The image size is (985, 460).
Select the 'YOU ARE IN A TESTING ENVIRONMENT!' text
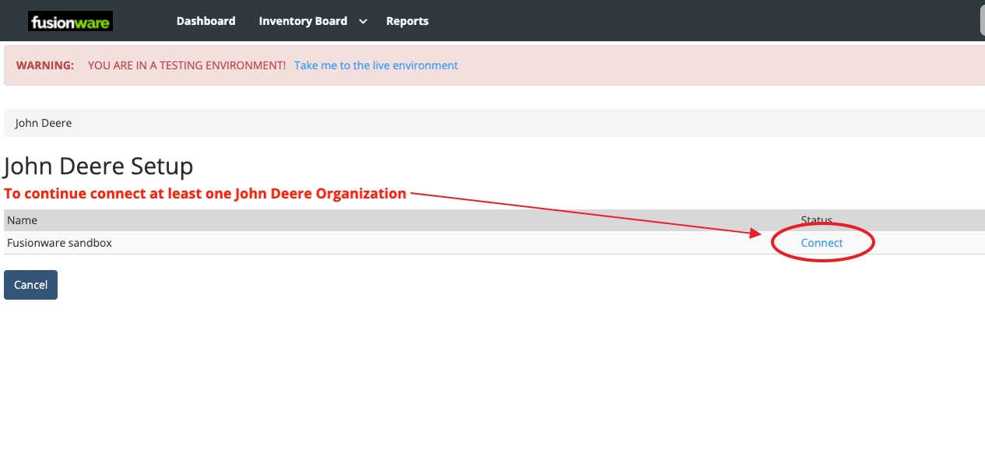186,65
